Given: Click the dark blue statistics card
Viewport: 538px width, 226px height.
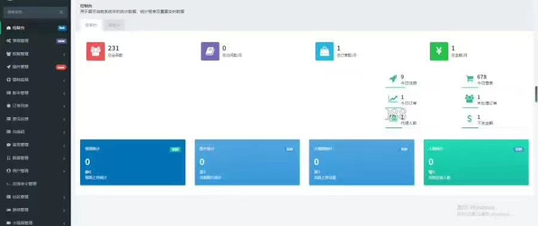Looking at the screenshot, I should 133,162.
